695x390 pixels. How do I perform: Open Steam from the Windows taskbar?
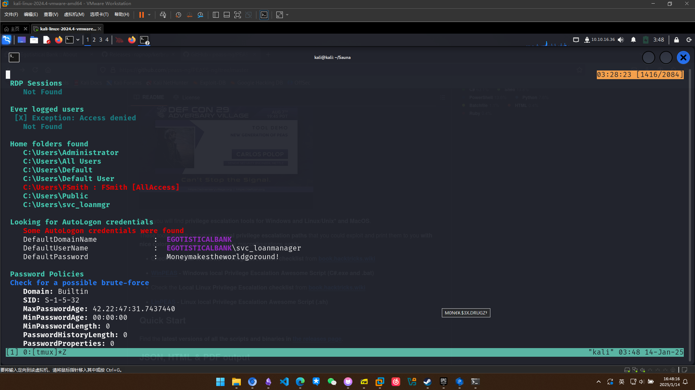[427, 382]
